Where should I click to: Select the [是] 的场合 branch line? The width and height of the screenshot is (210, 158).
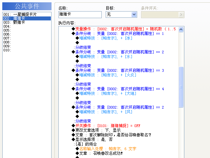[85, 144]
